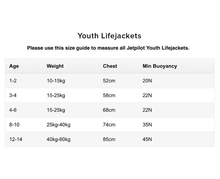Click the 68cm chest value
Viewport: 220px width, 179px height.
pyautogui.click(x=109, y=110)
